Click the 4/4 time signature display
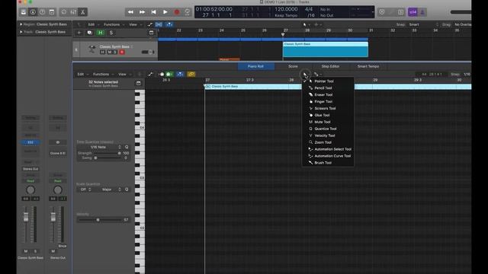This screenshot has width=488, height=274. click(x=309, y=9)
